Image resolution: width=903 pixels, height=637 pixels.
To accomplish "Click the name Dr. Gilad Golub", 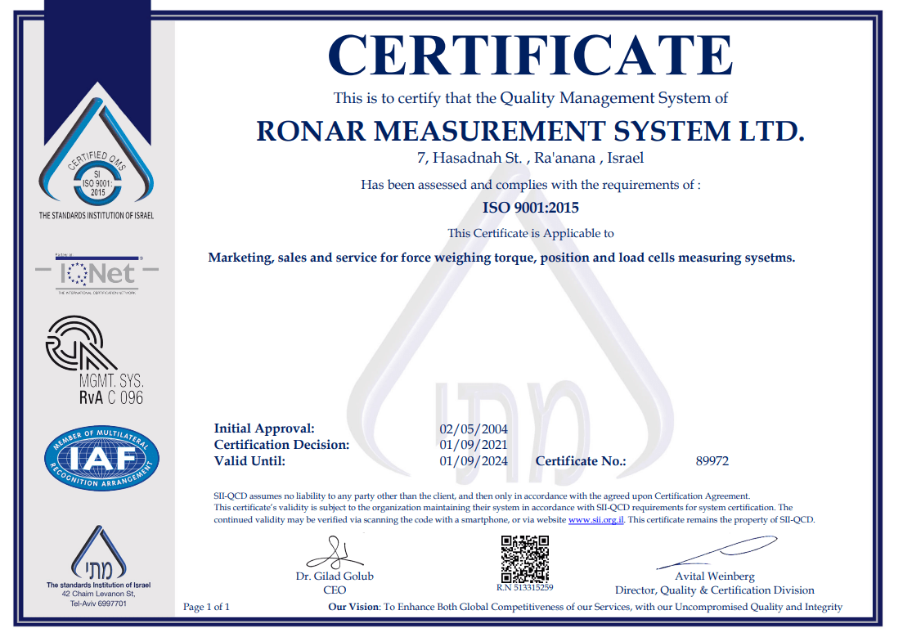I will 335,576.
